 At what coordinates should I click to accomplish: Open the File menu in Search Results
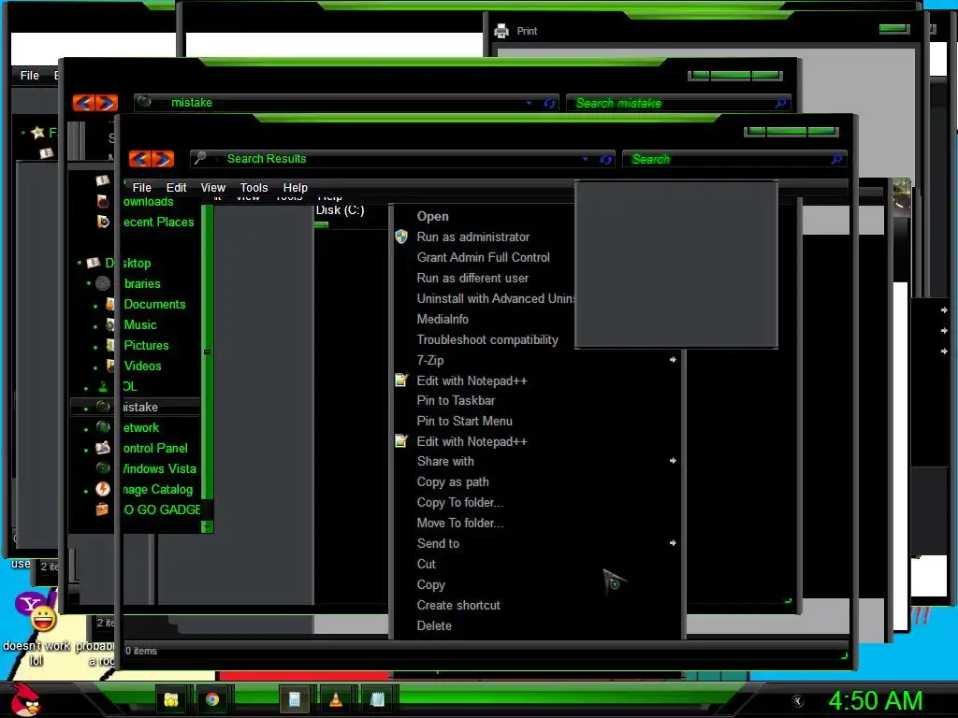(142, 187)
